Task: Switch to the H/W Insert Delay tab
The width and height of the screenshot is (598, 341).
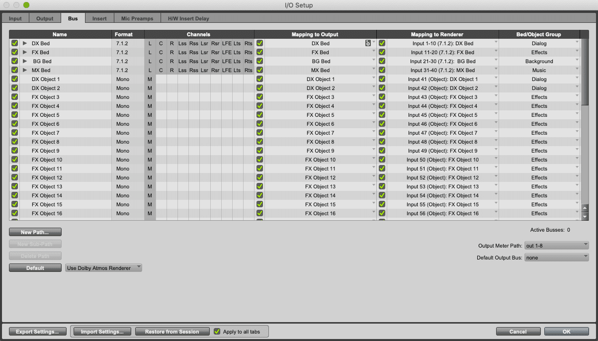Action: point(188,18)
